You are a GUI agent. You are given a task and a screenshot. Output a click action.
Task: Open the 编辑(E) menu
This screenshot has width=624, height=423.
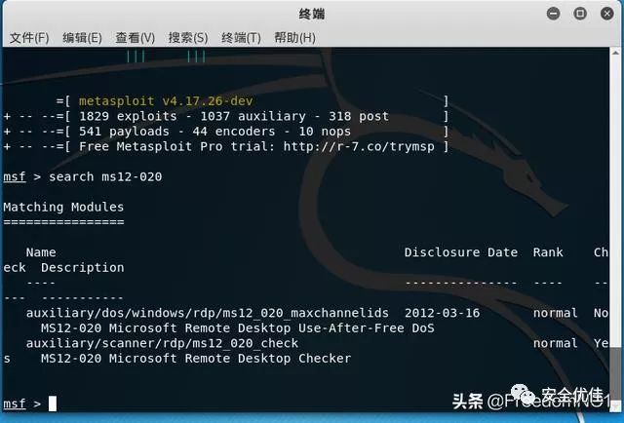(82, 38)
